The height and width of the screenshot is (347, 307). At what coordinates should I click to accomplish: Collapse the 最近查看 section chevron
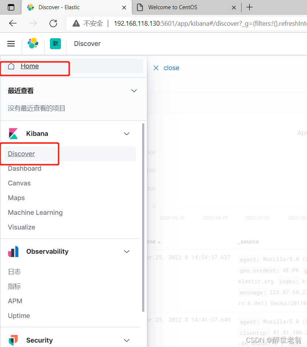click(x=134, y=91)
